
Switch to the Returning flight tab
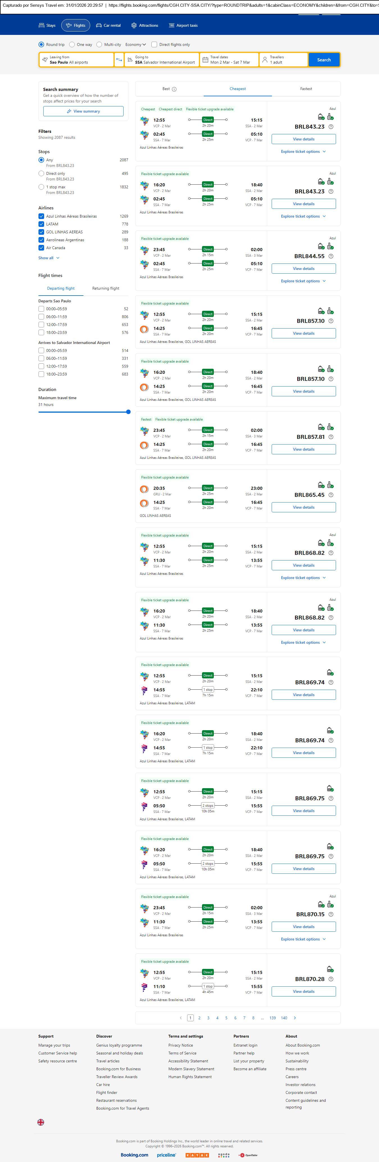click(106, 288)
